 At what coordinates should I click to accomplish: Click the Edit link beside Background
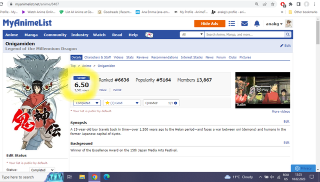click(286, 143)
